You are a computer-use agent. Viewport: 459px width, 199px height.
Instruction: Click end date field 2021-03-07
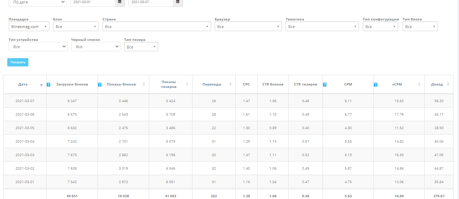[151, 2]
